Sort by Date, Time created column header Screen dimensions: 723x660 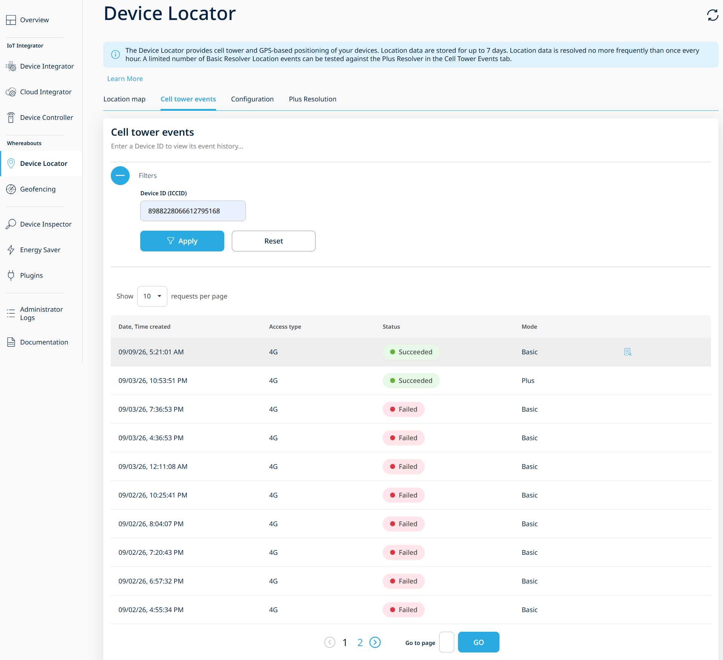pyautogui.click(x=144, y=327)
